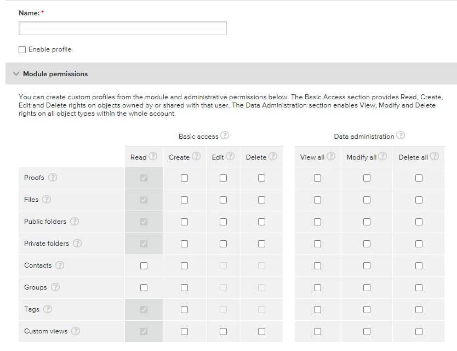Check Create permission for Proofs
This screenshot has height=351, width=457.
coord(184,178)
